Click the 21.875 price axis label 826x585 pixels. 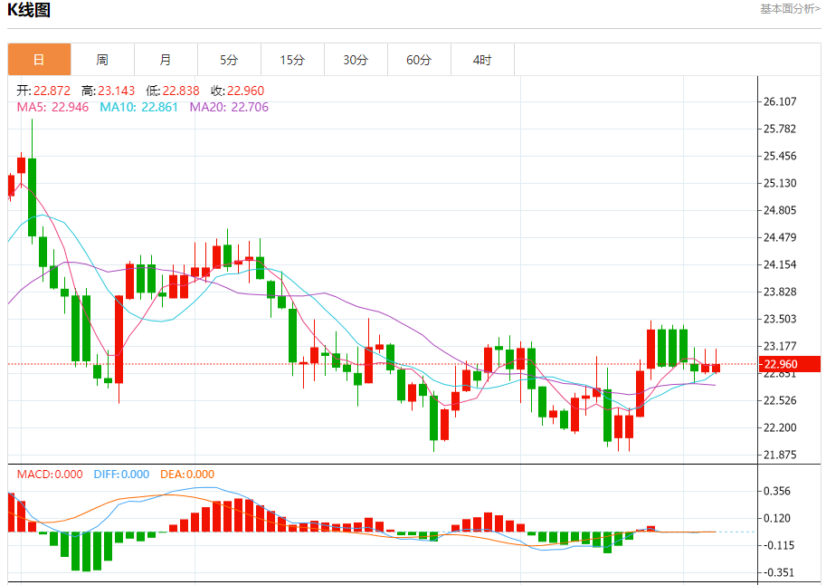point(780,455)
